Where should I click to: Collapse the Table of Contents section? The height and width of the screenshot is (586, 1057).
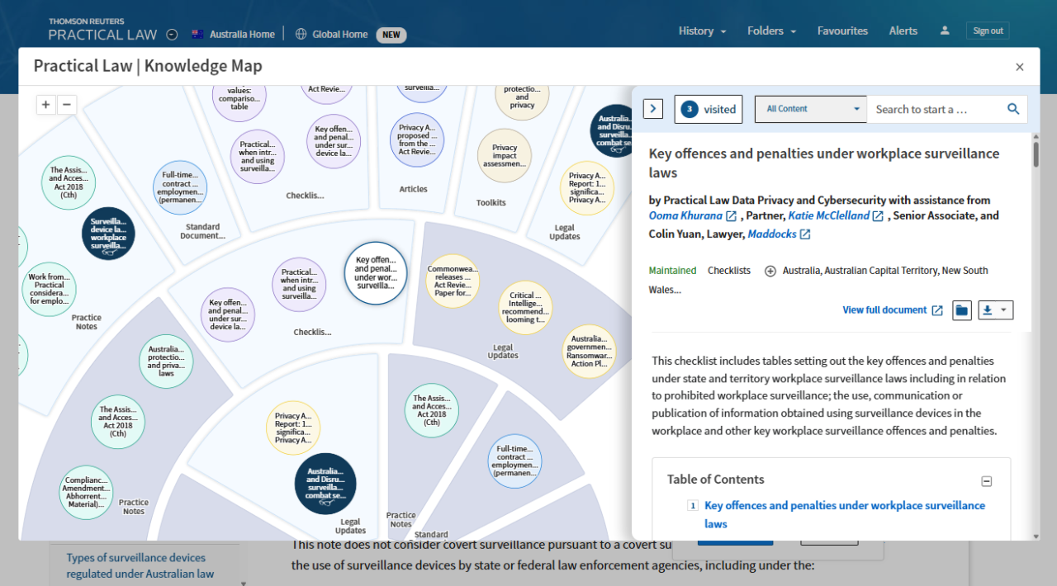[987, 480]
